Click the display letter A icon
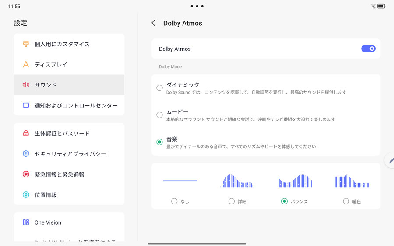 click(x=26, y=64)
